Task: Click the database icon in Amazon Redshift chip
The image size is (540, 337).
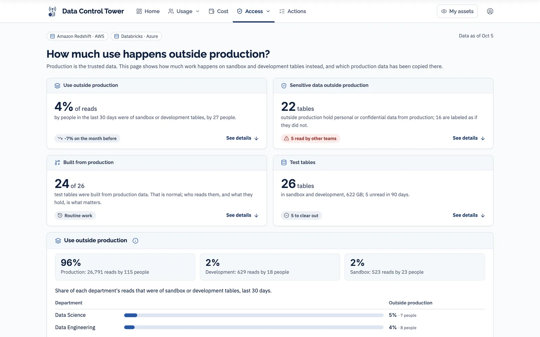Action: click(x=53, y=36)
